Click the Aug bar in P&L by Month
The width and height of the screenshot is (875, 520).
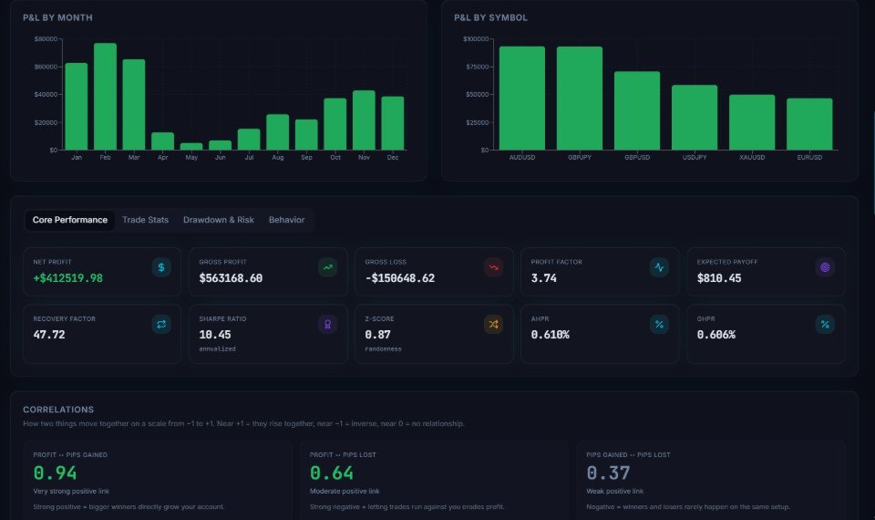[278, 132]
